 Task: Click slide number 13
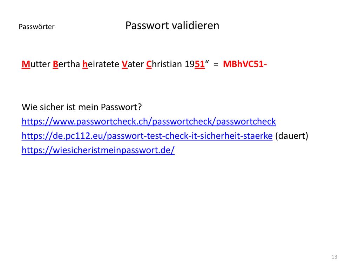click(x=334, y=257)
